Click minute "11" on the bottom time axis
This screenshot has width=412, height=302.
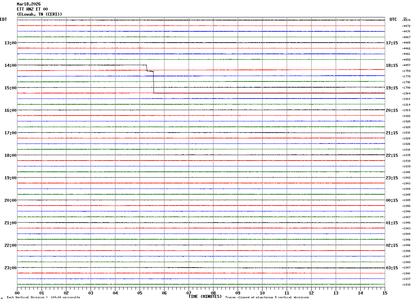pyautogui.click(x=287, y=293)
